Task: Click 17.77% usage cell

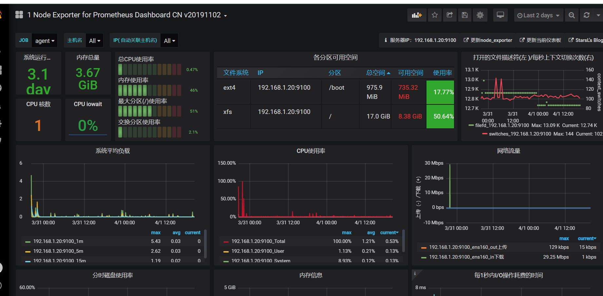Action: tap(440, 92)
